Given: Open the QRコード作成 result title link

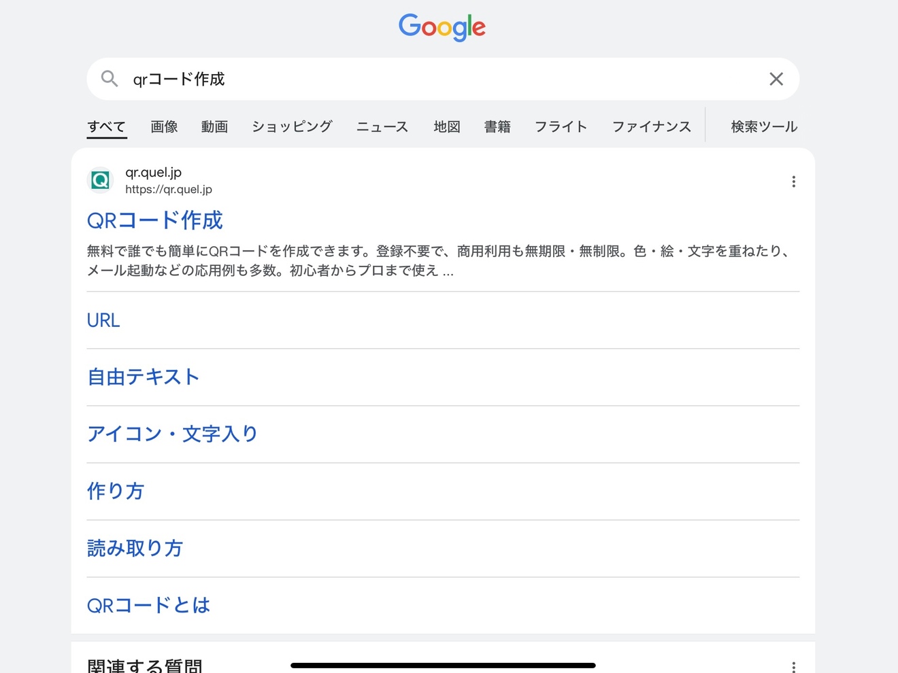Looking at the screenshot, I should [155, 220].
